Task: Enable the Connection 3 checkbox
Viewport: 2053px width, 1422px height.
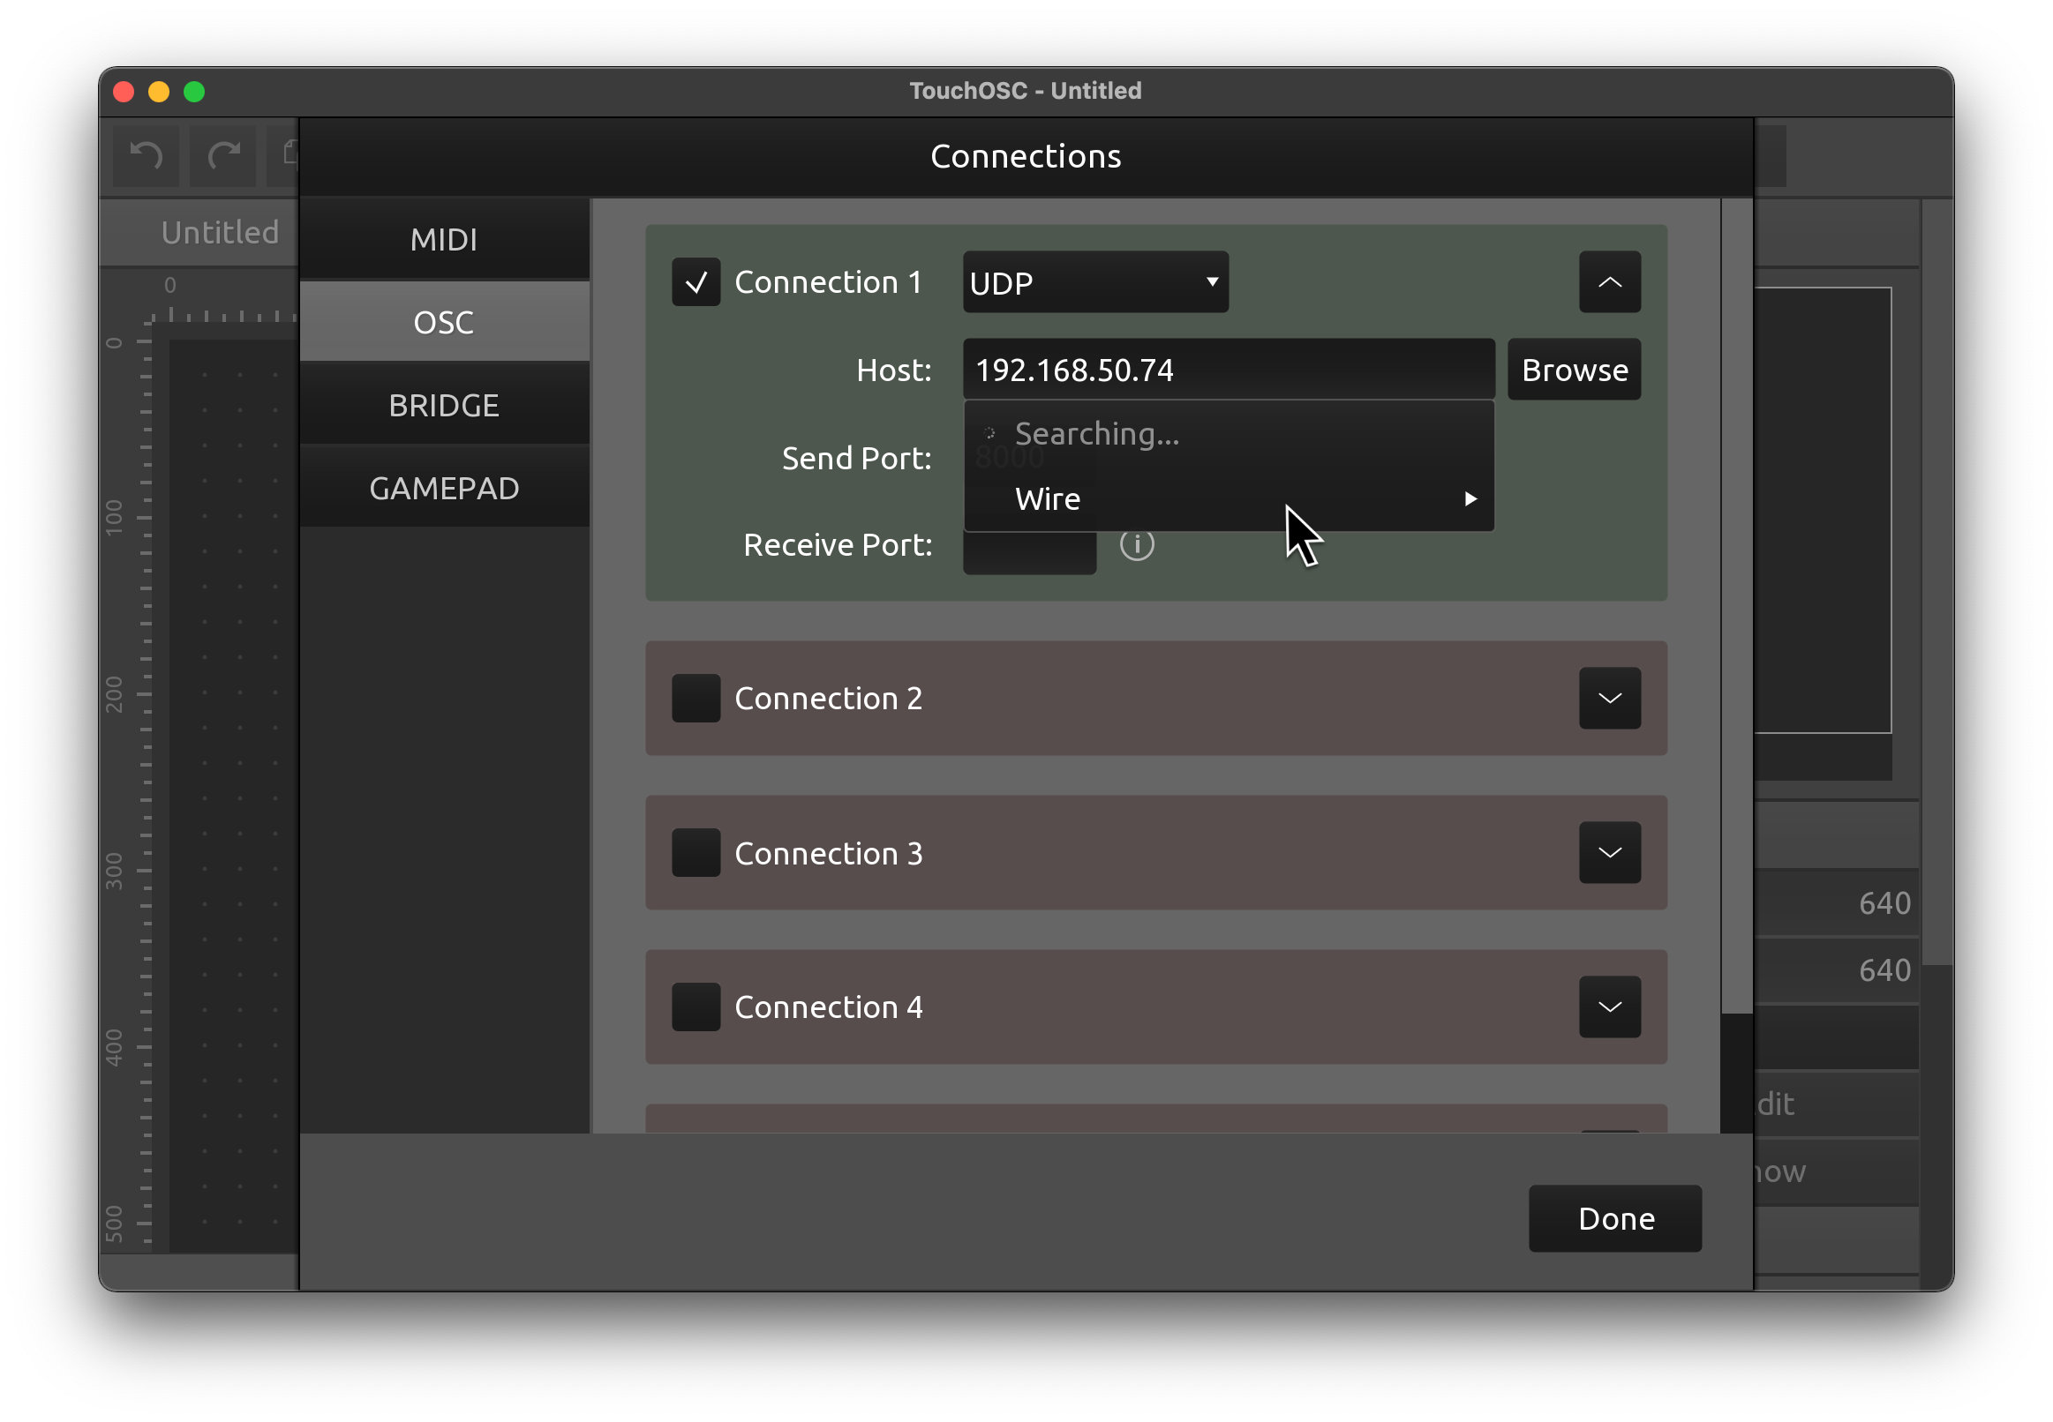Action: (x=696, y=854)
